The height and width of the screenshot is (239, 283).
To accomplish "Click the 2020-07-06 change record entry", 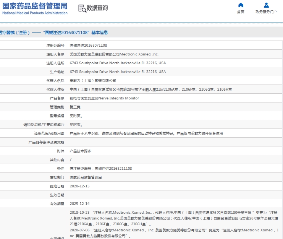I will 174,233.
